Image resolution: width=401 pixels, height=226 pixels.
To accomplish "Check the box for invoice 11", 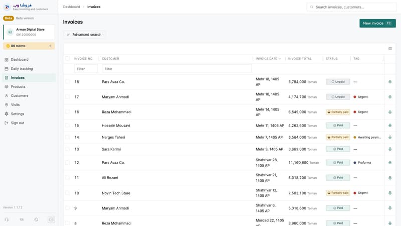I will [x=67, y=177].
